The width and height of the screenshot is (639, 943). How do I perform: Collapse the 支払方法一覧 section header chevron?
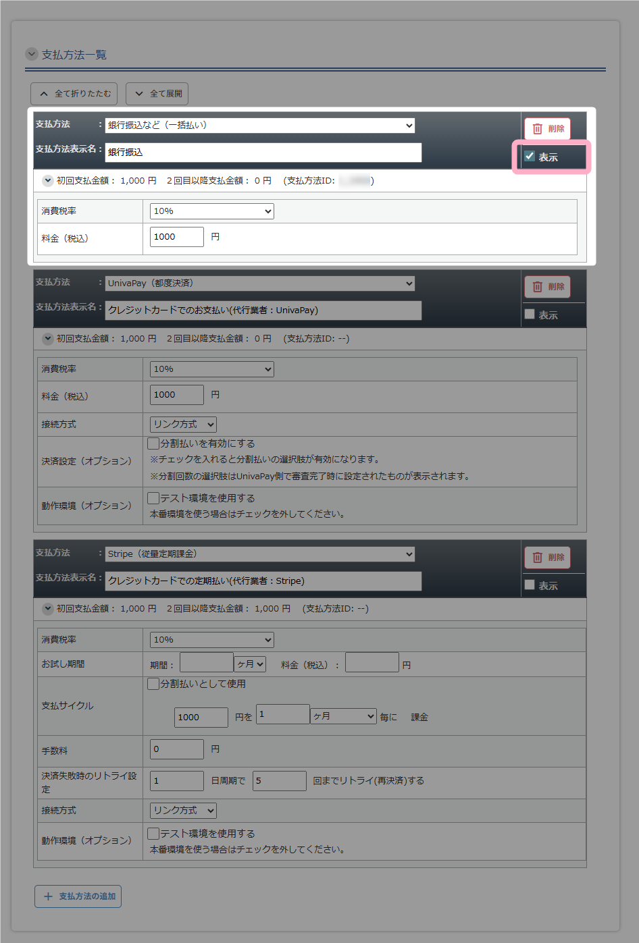[32, 54]
